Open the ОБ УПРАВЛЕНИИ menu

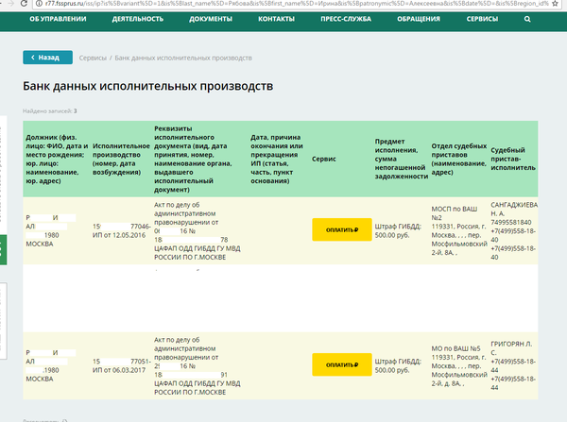(x=58, y=18)
